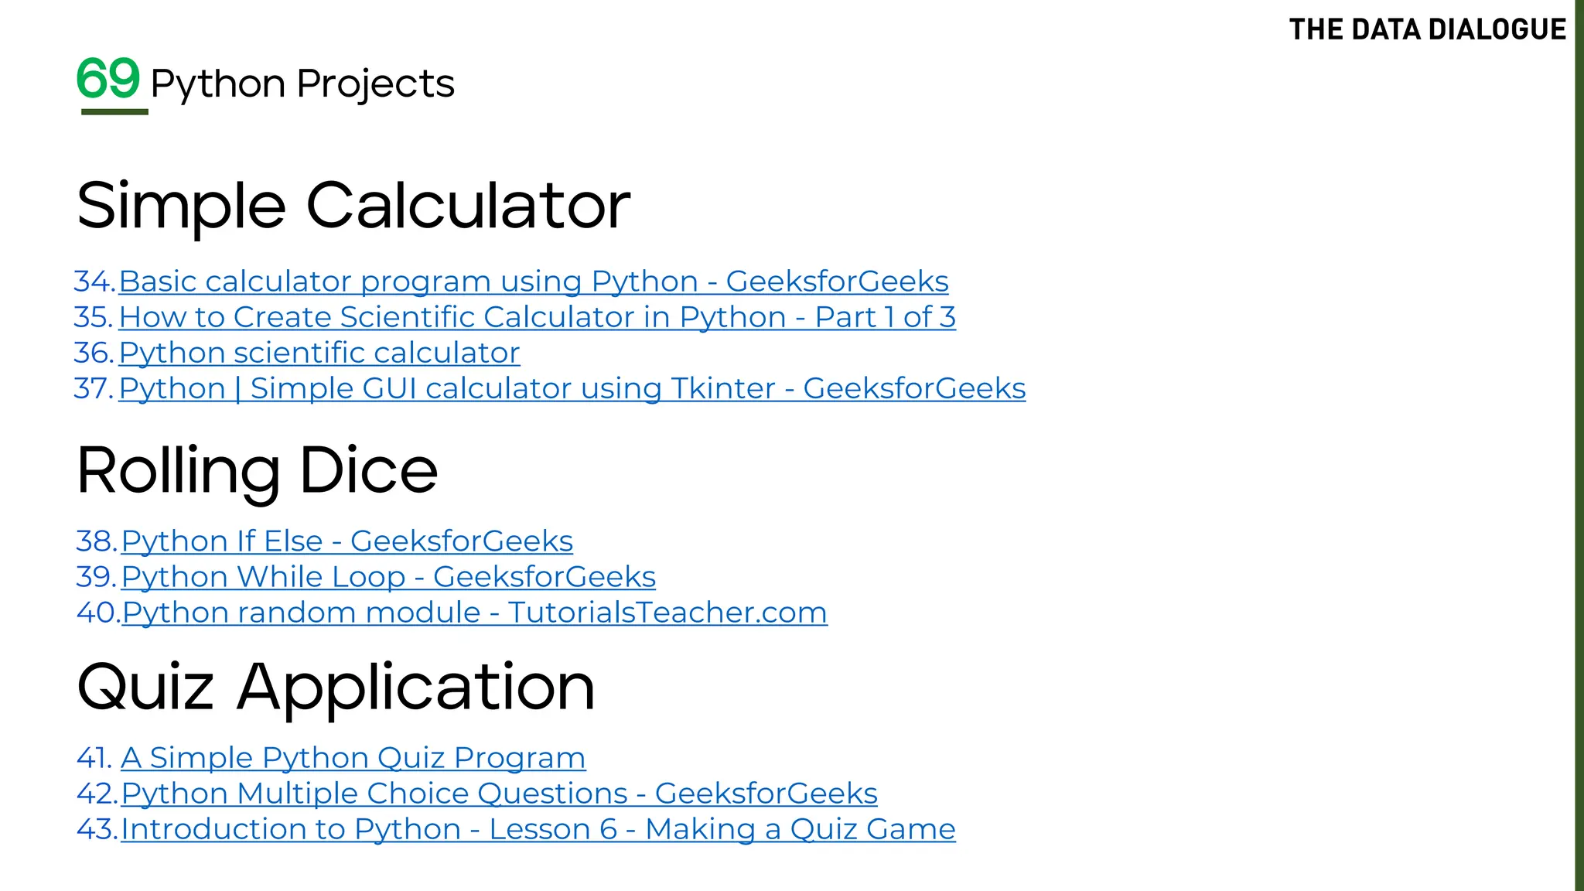Open the Python While Loop link
The height and width of the screenshot is (891, 1584).
tap(388, 577)
